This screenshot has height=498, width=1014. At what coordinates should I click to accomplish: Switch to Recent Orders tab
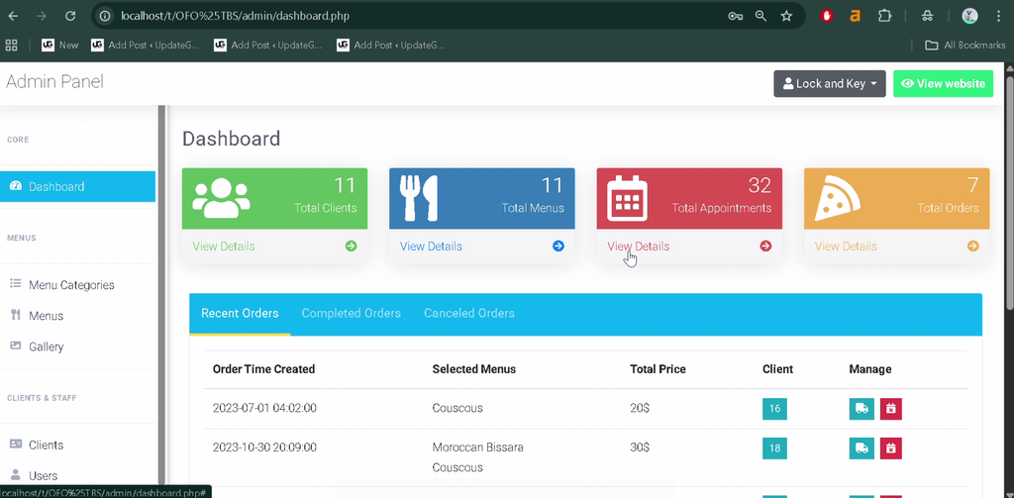[240, 314]
